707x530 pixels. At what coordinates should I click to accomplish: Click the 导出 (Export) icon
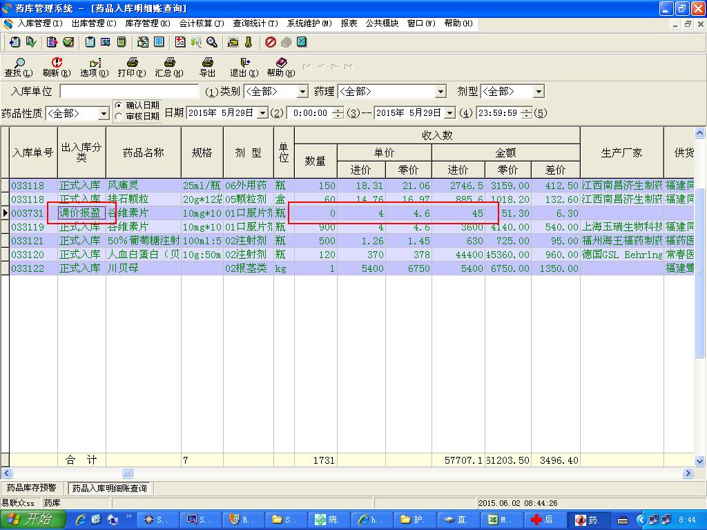click(x=207, y=63)
